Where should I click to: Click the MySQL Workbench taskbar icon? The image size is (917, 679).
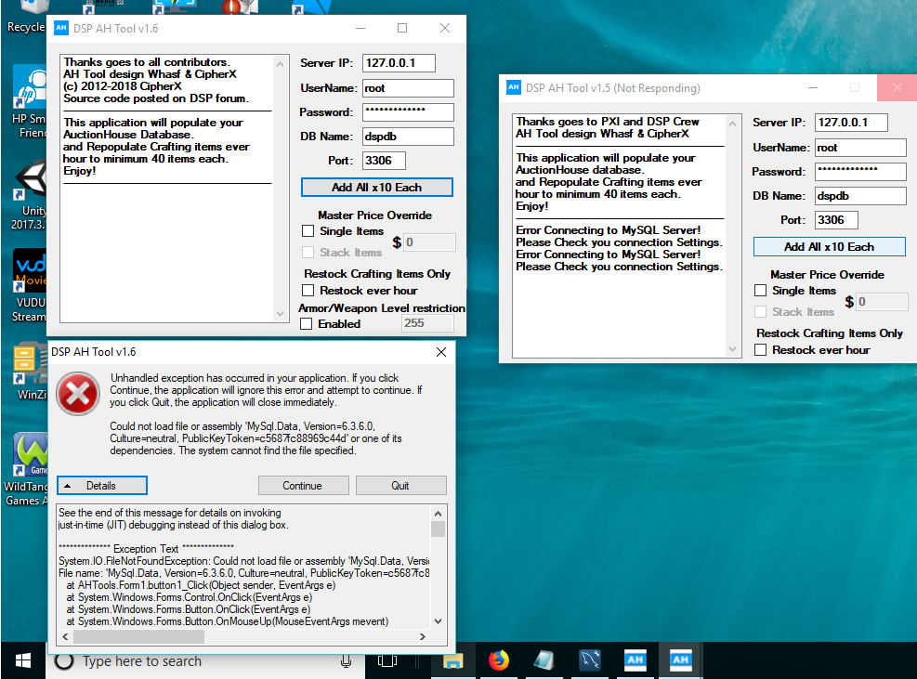590,660
